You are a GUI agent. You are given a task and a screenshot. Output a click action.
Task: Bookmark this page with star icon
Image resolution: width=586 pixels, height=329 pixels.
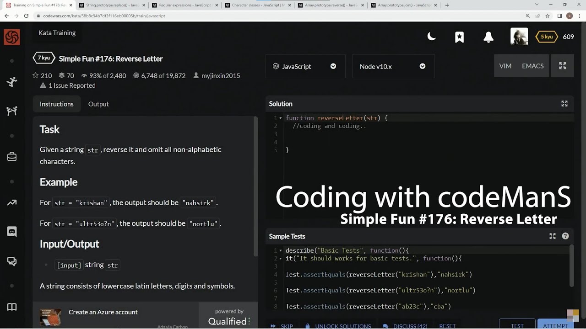[547, 16]
